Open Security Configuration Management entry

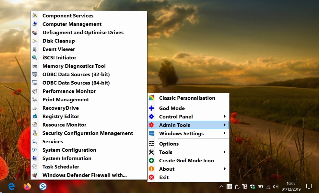[x=89, y=133]
